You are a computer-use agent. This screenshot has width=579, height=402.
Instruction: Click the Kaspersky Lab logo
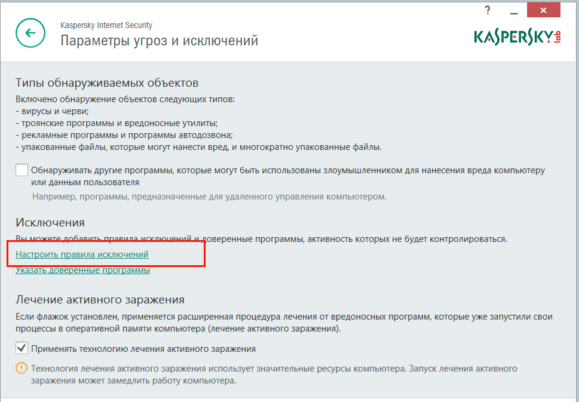point(517,37)
